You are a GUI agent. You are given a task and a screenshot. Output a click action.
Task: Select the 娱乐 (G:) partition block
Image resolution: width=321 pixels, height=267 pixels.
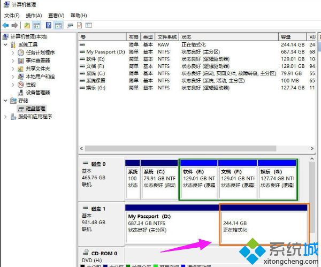(277, 180)
